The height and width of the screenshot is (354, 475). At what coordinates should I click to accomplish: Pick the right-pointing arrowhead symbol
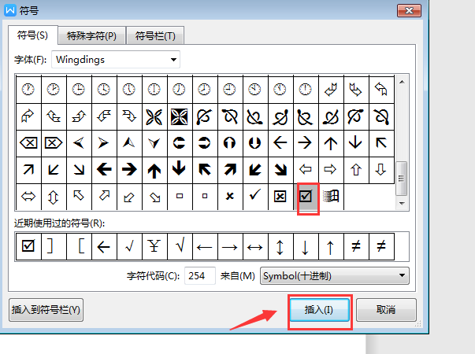pos(104,143)
